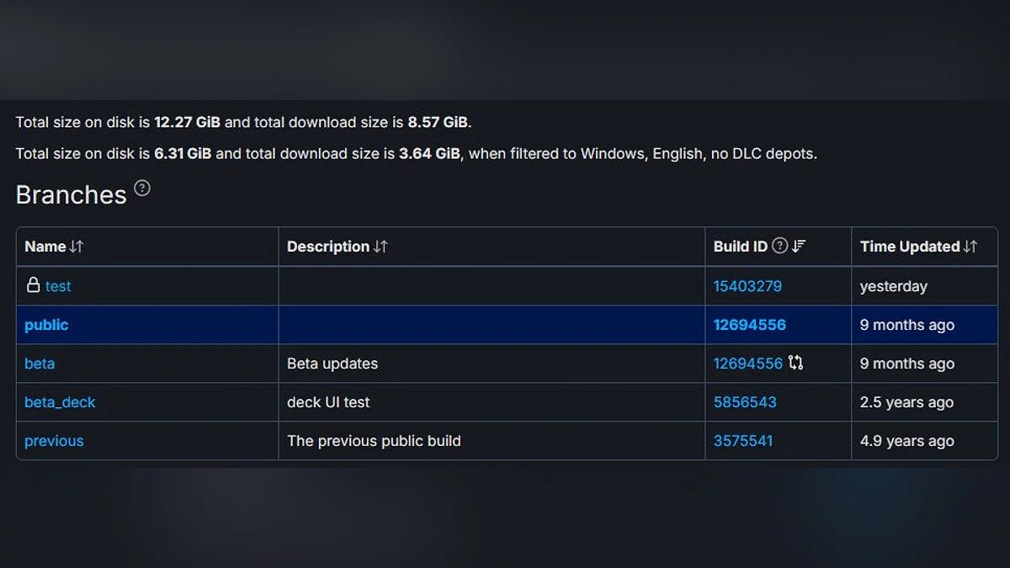The width and height of the screenshot is (1010, 568).
Task: Click the compare icon beside beta build
Action: 795,364
